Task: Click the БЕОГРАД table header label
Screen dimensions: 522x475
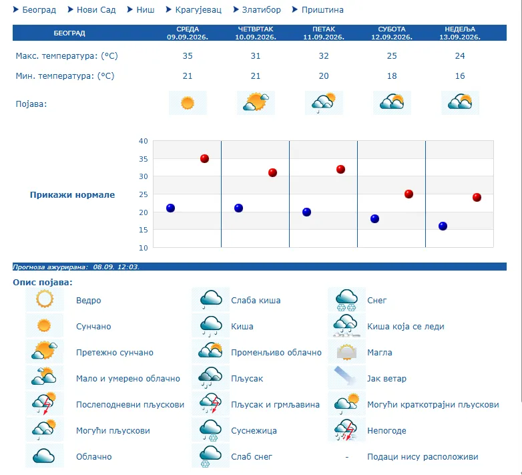Action: coord(69,33)
